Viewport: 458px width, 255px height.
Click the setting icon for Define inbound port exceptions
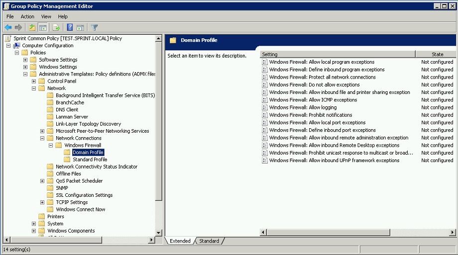(265, 130)
